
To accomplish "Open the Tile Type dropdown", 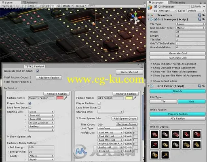I will 190,24.
